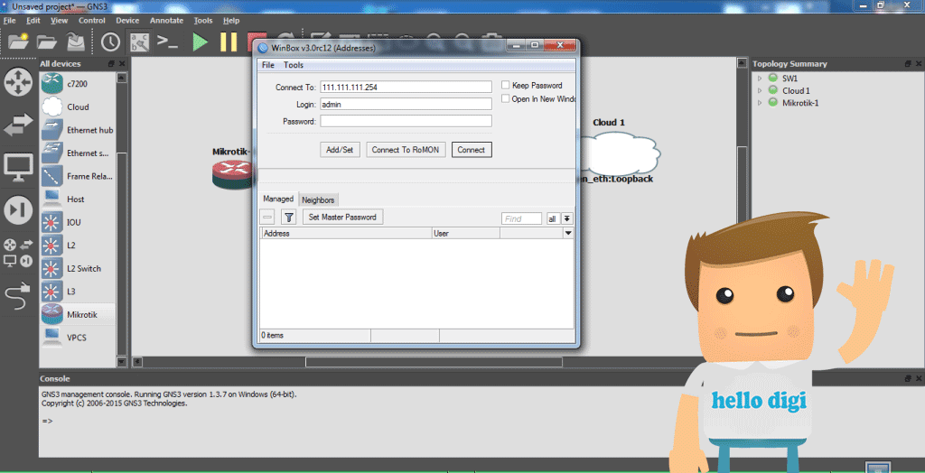Viewport: 925px width, 473px height.
Task: Select the Ethernet hub device
Action: (78, 130)
